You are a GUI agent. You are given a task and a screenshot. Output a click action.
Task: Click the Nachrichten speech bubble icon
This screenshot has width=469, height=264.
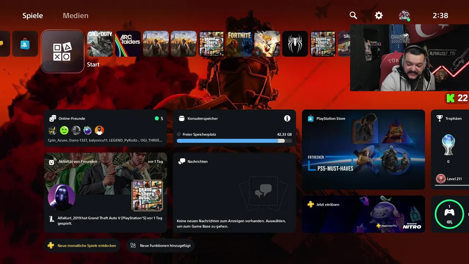pos(182,161)
